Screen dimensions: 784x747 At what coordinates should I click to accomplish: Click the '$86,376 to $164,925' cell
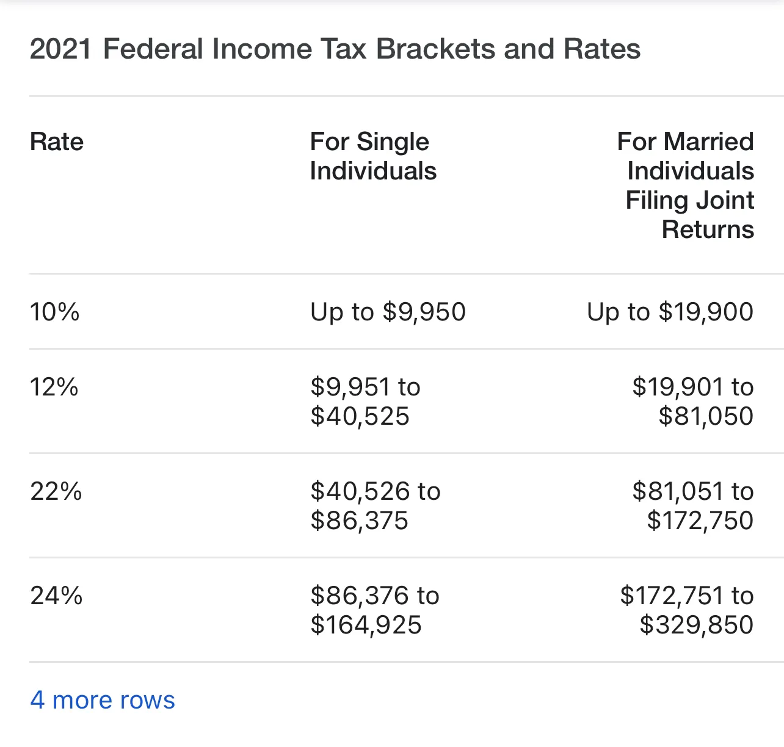tap(374, 610)
